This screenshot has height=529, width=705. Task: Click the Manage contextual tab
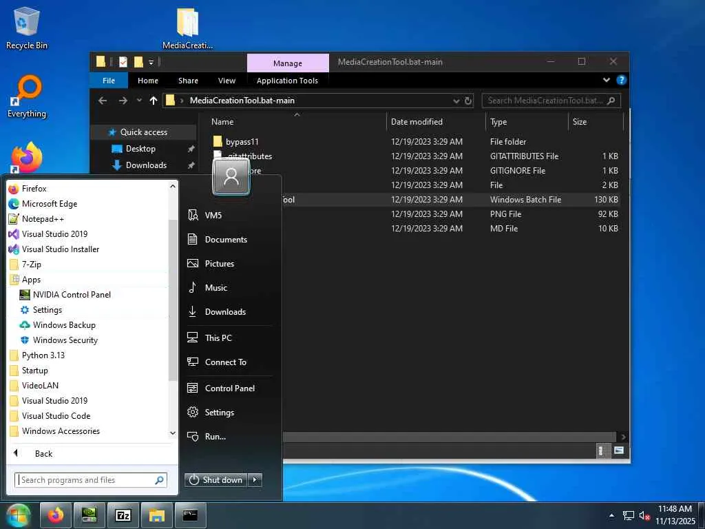click(x=288, y=63)
